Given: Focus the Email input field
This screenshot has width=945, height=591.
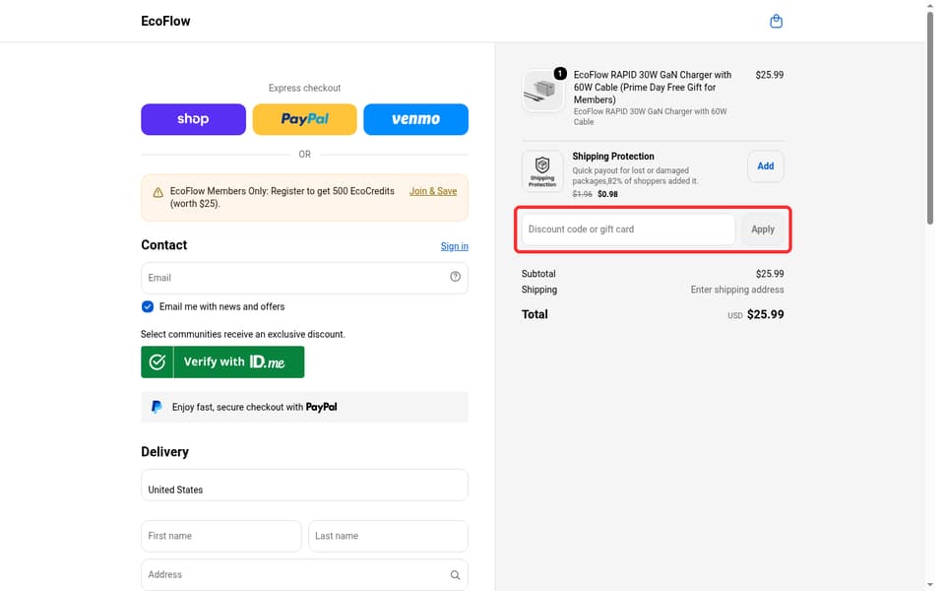Looking at the screenshot, I should point(304,278).
